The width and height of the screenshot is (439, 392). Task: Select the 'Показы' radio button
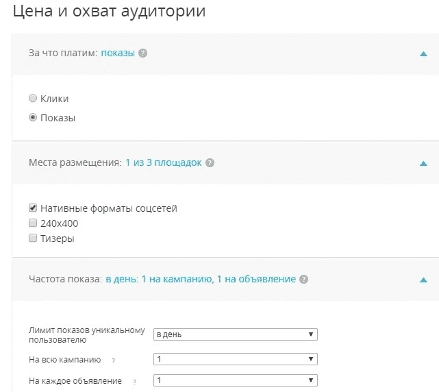click(x=33, y=117)
